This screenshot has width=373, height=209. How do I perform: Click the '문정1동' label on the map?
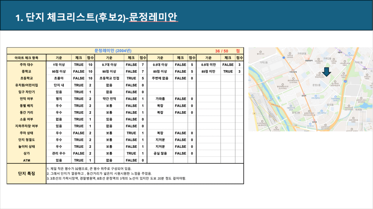317,85
